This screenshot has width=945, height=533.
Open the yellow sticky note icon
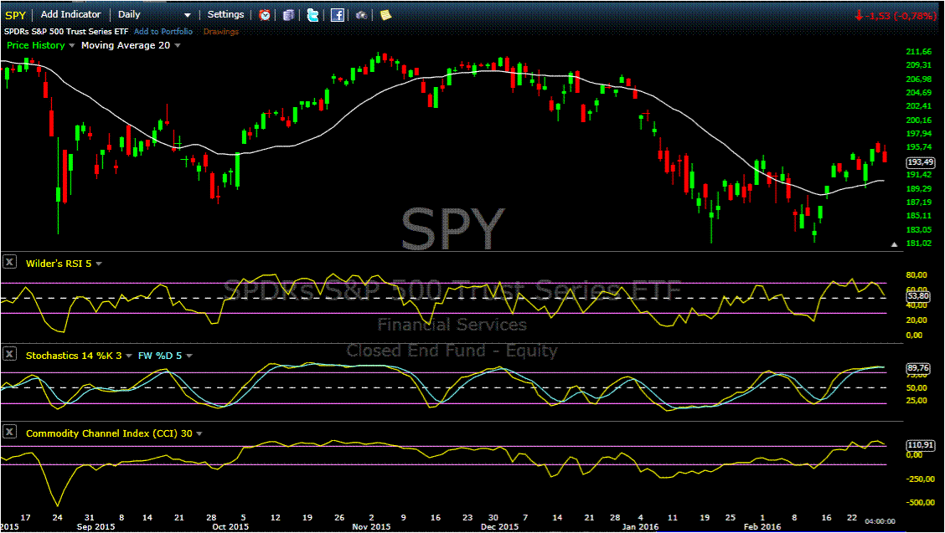point(385,14)
